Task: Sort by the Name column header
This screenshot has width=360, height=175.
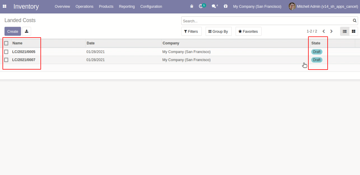Action: 17,43
